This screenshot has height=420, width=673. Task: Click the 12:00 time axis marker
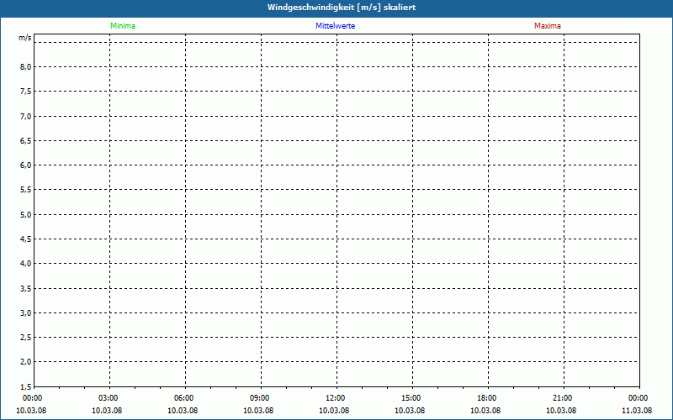336,398
